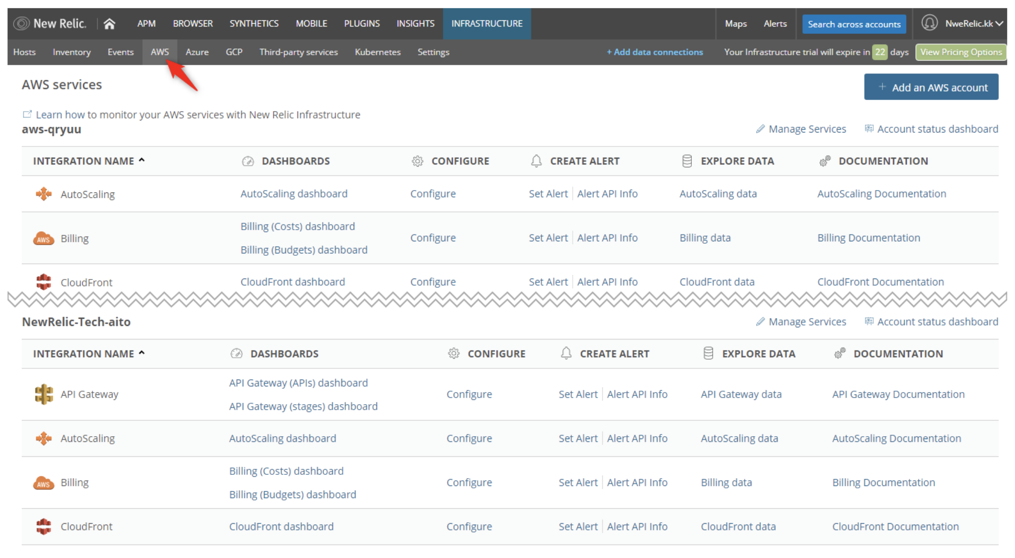Click the AutoScaling icon in aws-qryuu table
Viewport: 1015px width, 558px height.
[x=44, y=194]
